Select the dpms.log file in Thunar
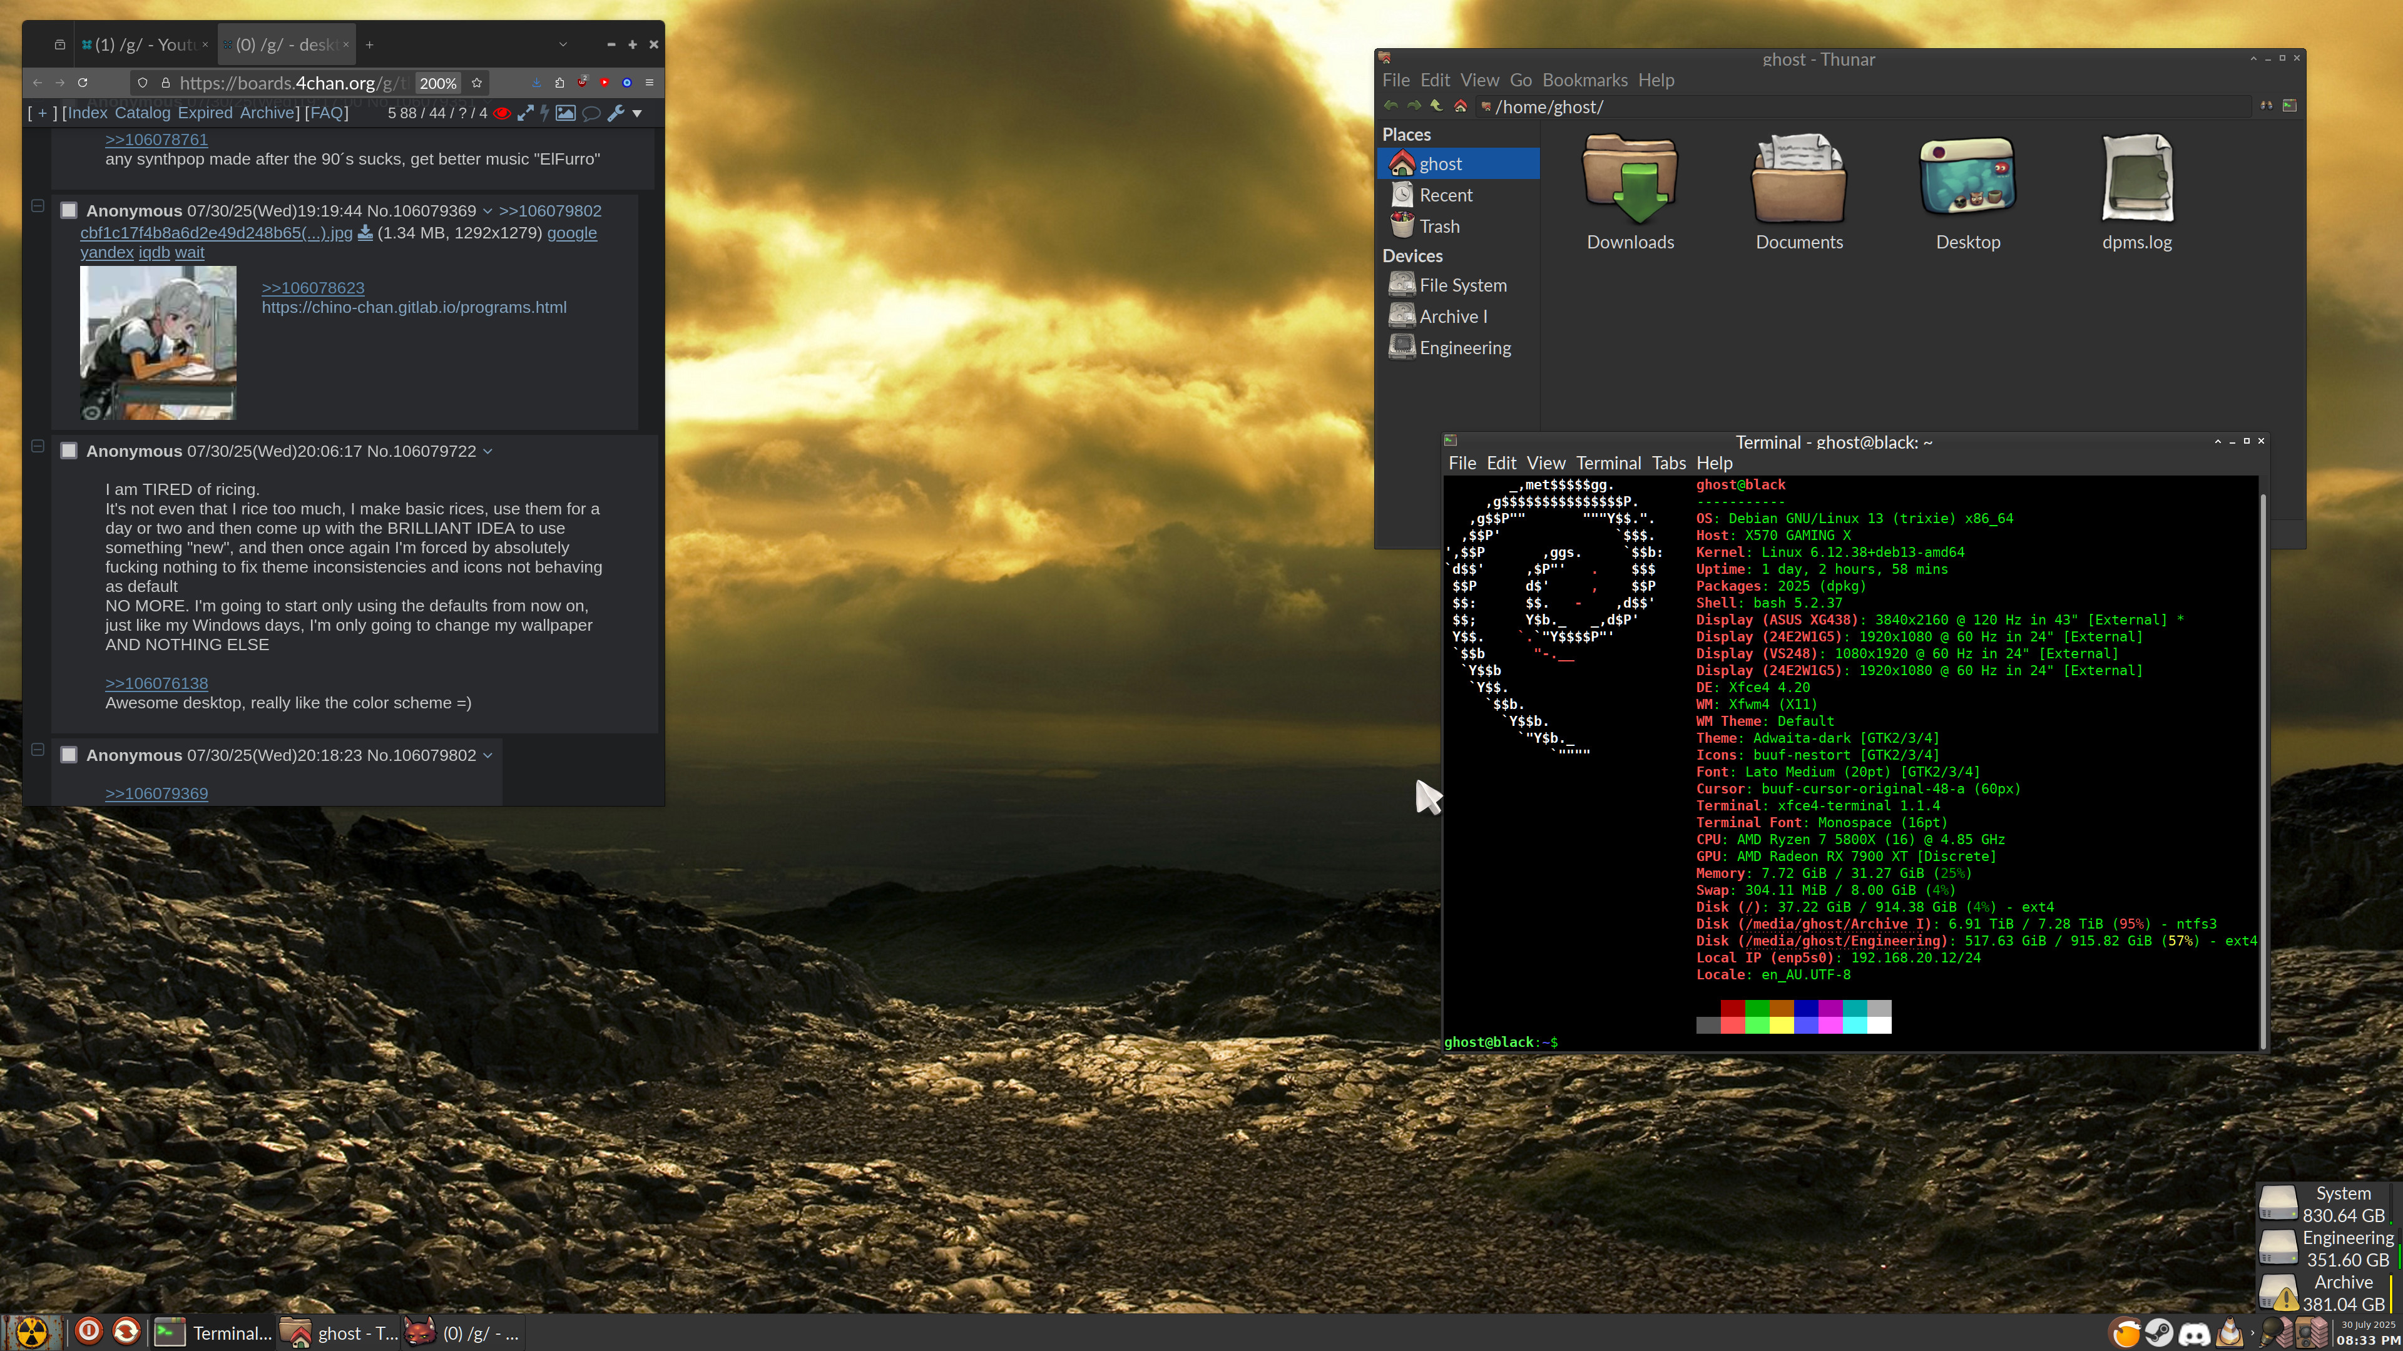This screenshot has width=2403, height=1351. click(x=2136, y=178)
